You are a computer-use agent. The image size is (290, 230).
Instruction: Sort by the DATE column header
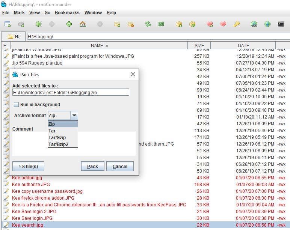click(x=243, y=45)
